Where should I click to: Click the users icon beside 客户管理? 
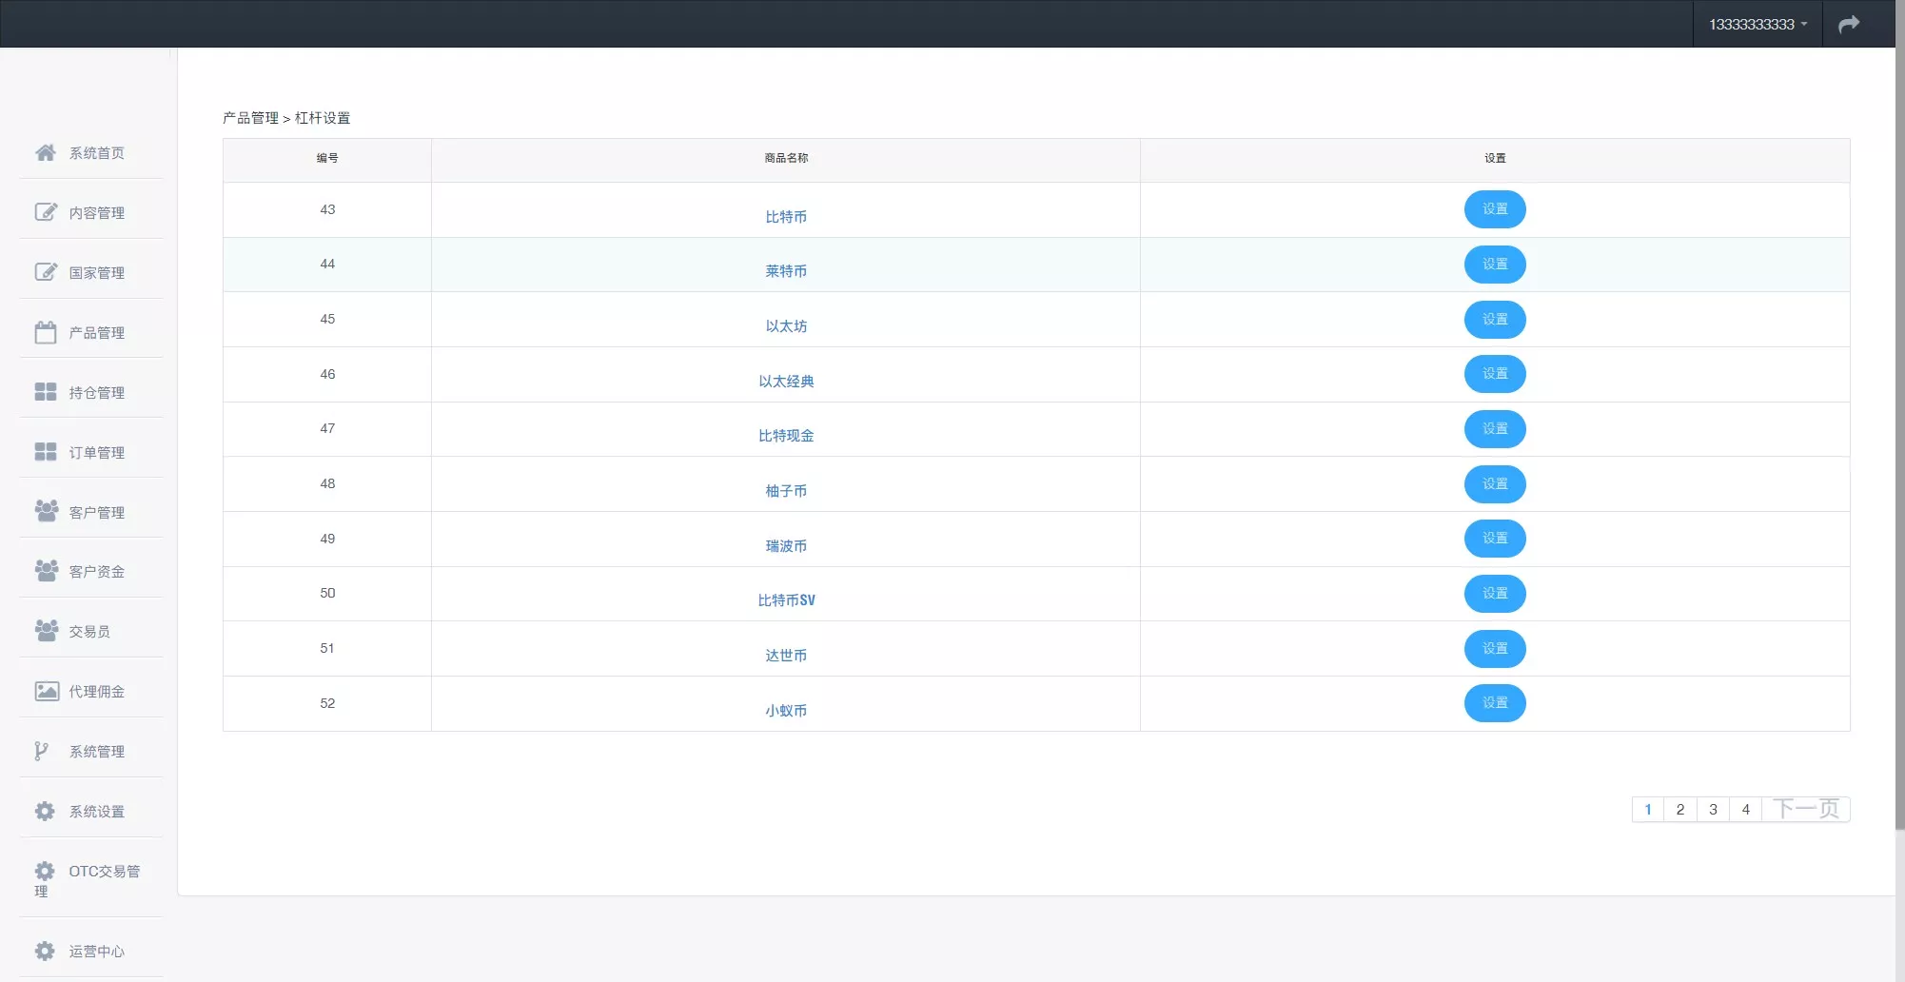pyautogui.click(x=46, y=512)
